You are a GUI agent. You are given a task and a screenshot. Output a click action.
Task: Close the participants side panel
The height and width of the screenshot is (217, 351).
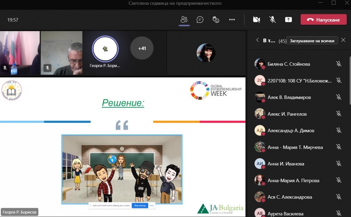click(343, 40)
